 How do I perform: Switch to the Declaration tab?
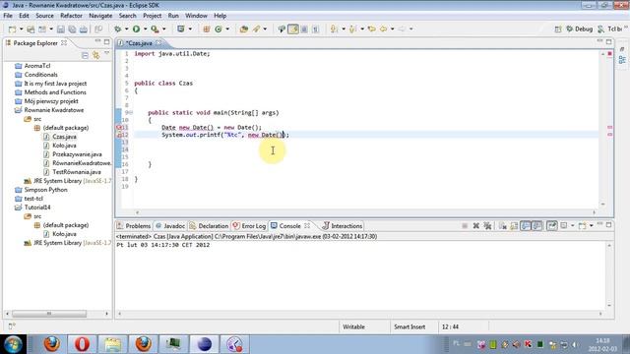209,226
